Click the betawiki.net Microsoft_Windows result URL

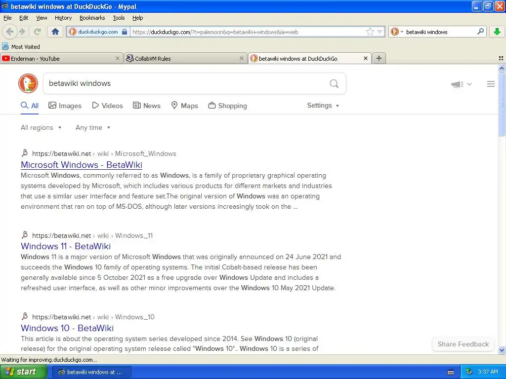pyautogui.click(x=104, y=154)
